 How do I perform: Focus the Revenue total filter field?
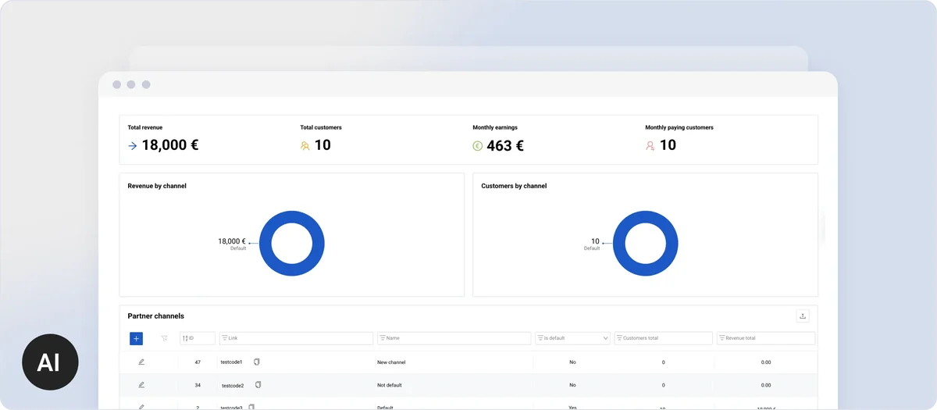[766, 338]
